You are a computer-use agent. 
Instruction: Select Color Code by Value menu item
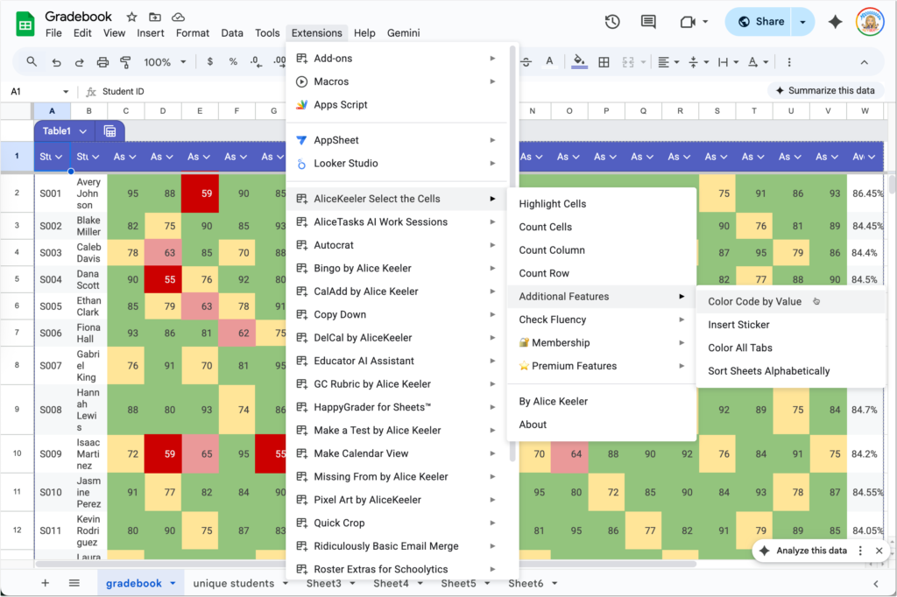point(754,301)
